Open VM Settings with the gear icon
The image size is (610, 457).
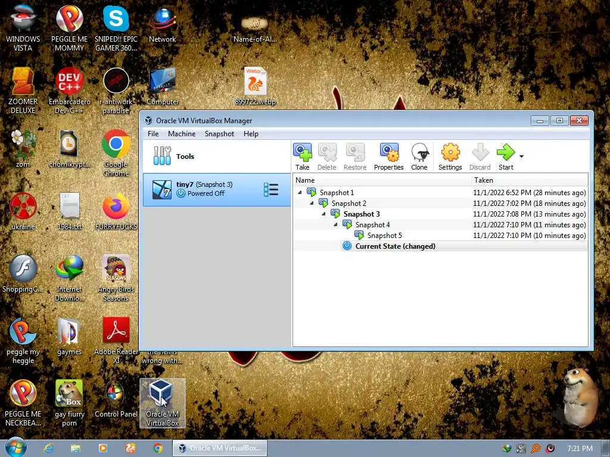450,156
